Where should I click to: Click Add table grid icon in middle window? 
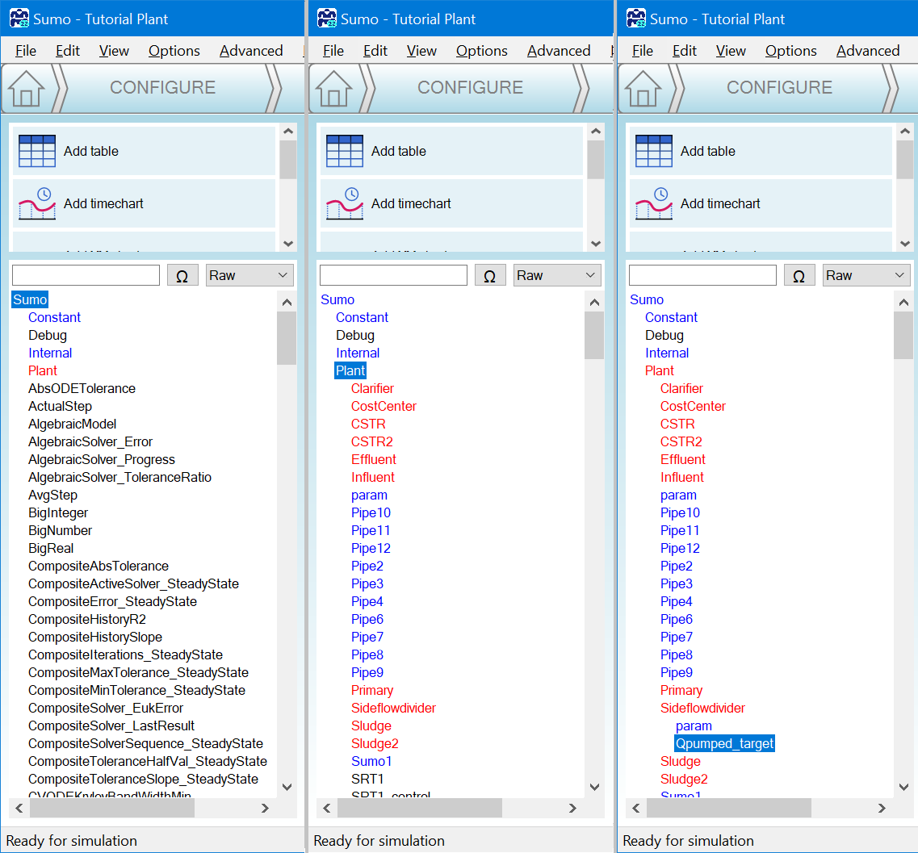click(344, 151)
